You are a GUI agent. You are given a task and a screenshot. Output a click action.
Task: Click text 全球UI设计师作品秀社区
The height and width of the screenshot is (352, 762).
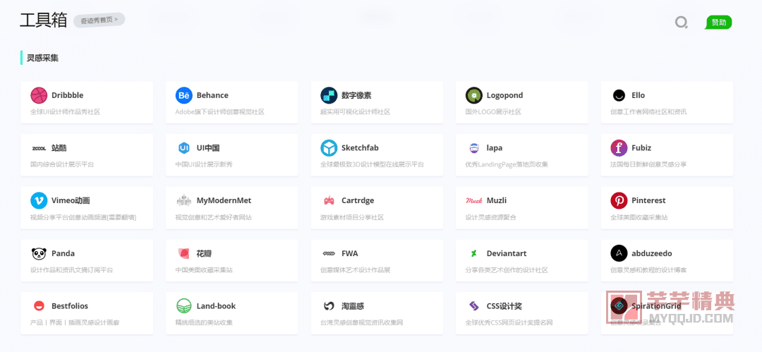coord(65,112)
